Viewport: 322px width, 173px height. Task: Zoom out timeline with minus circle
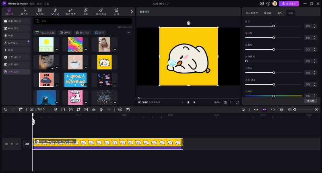290,110
